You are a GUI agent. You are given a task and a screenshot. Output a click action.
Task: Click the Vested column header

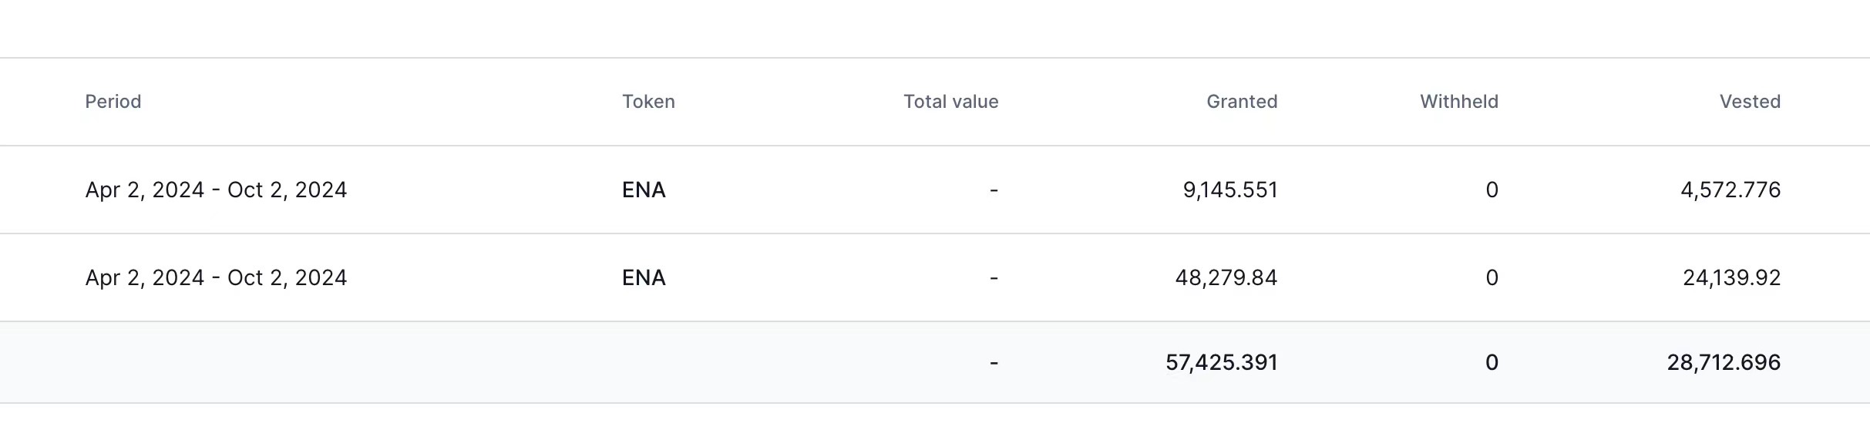tap(1749, 102)
